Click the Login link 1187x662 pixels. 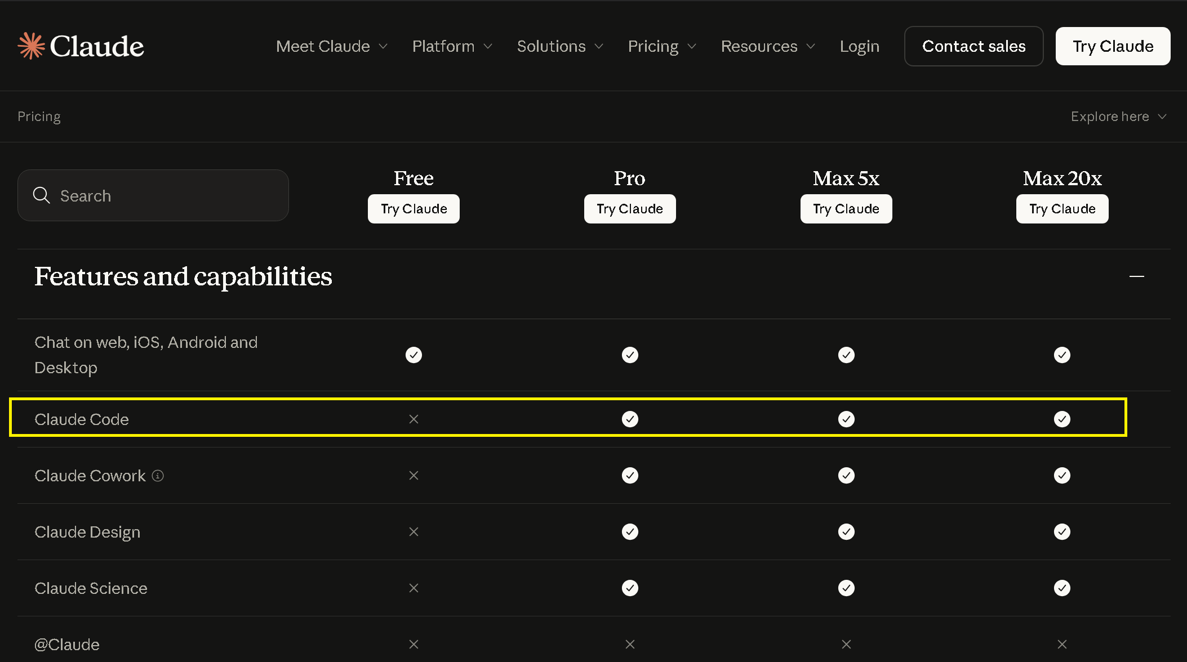(859, 46)
